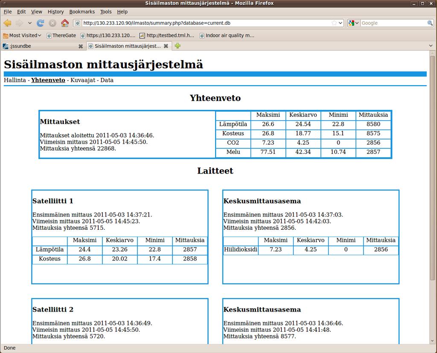Click the testbed.tml.h bookmark favicon
Screen dimensions: 437x353
(142, 36)
